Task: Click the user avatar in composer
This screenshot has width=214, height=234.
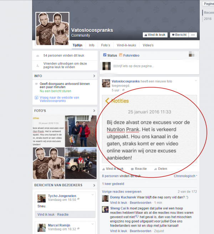Action: pos(107,66)
